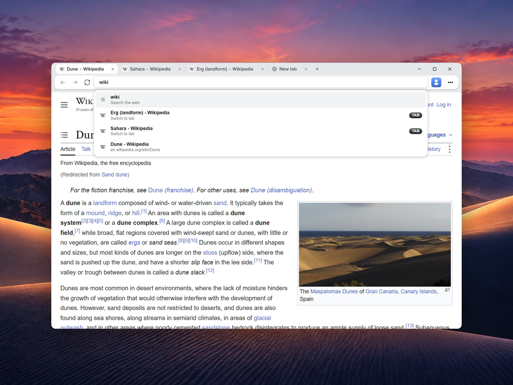Image resolution: width=513 pixels, height=385 pixels.
Task: Enlarge the Maspalomas Dunes image icon
Action: (447, 290)
